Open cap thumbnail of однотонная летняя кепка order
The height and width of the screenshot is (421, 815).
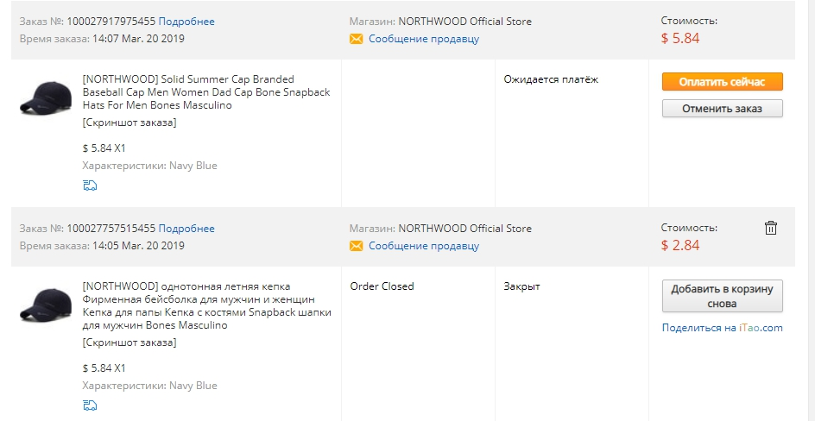(46, 305)
